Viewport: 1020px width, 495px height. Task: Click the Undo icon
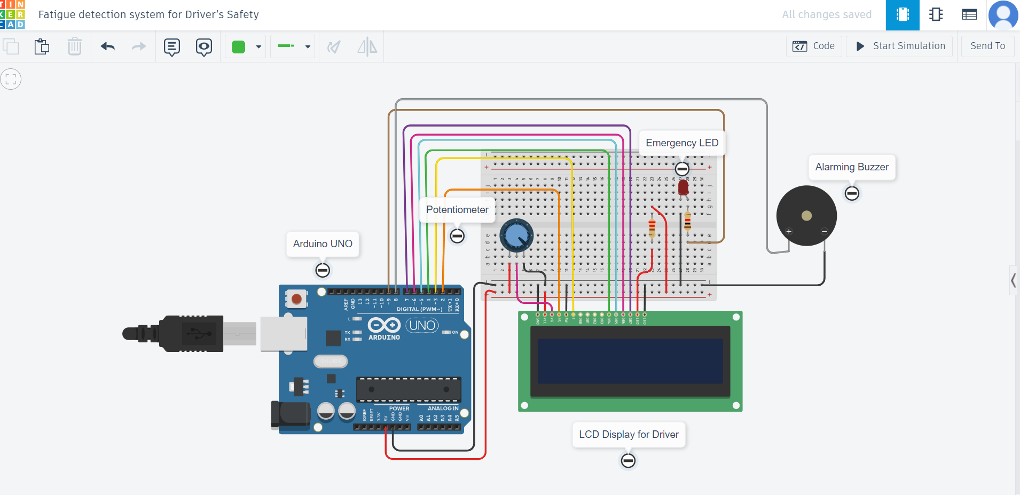coord(107,46)
